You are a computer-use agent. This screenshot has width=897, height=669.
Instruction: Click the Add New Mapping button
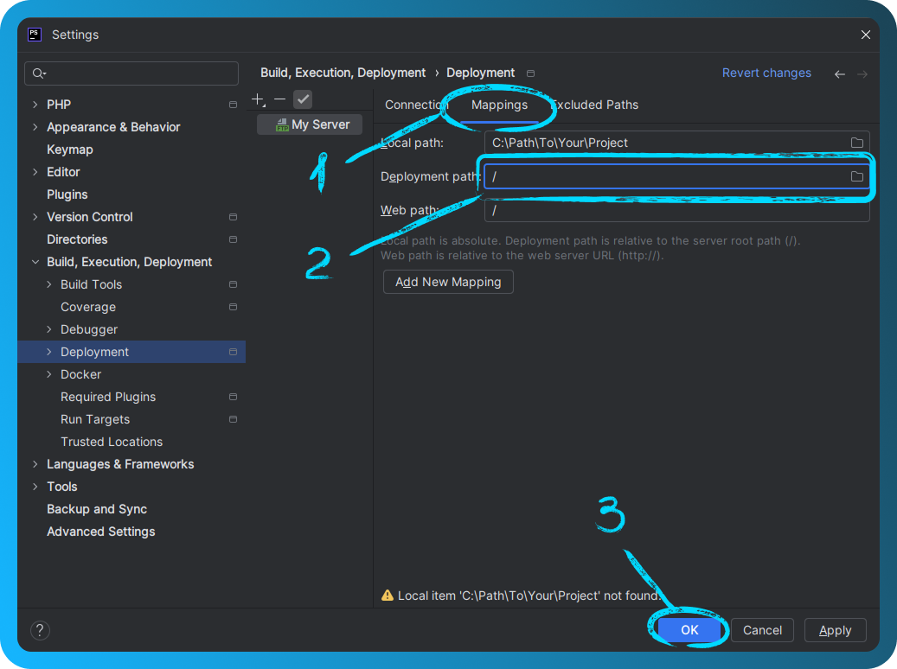pyautogui.click(x=448, y=282)
